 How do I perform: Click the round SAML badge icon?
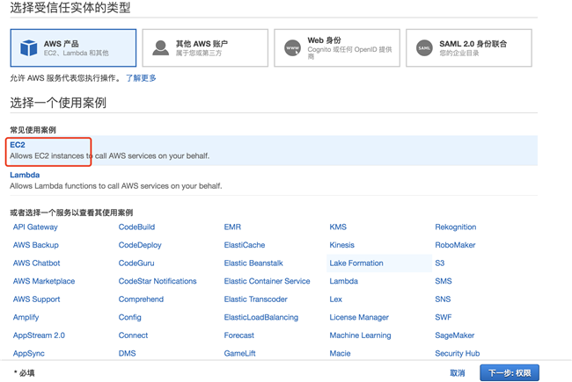point(424,48)
